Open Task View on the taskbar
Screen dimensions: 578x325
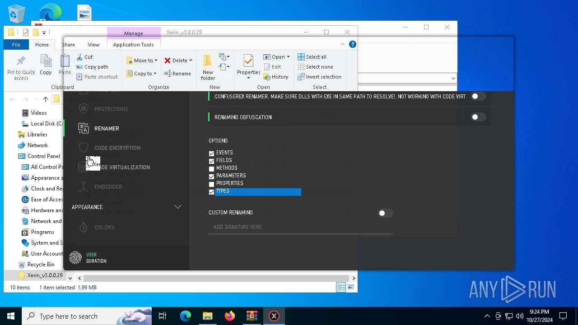tap(163, 316)
